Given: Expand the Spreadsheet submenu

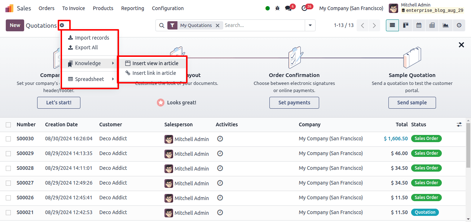Looking at the screenshot, I should click(x=89, y=79).
